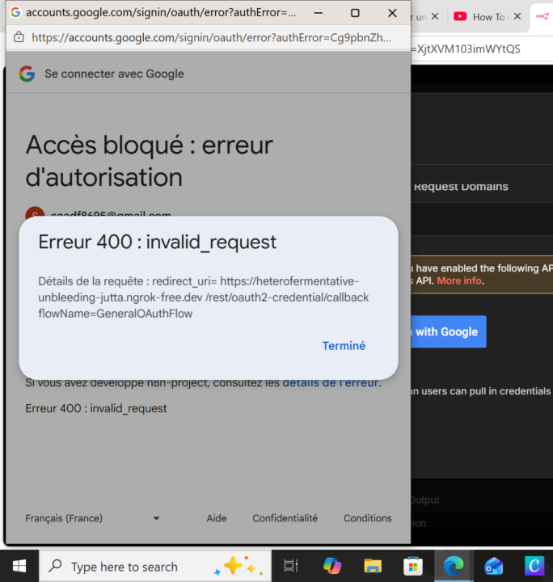Open the Copilot taskbar icon
Viewport: 553px width, 582px height.
[332, 566]
